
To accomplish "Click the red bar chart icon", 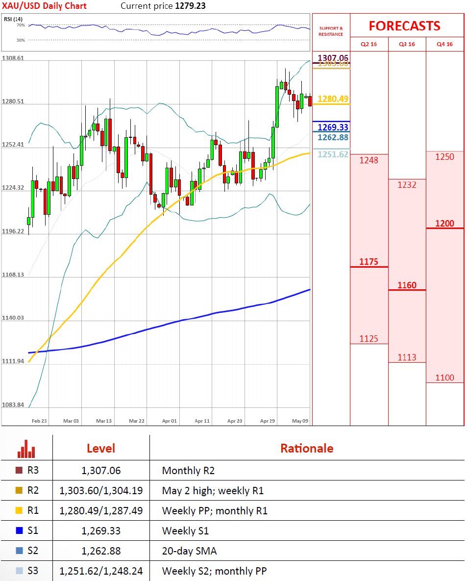I will pos(26,449).
